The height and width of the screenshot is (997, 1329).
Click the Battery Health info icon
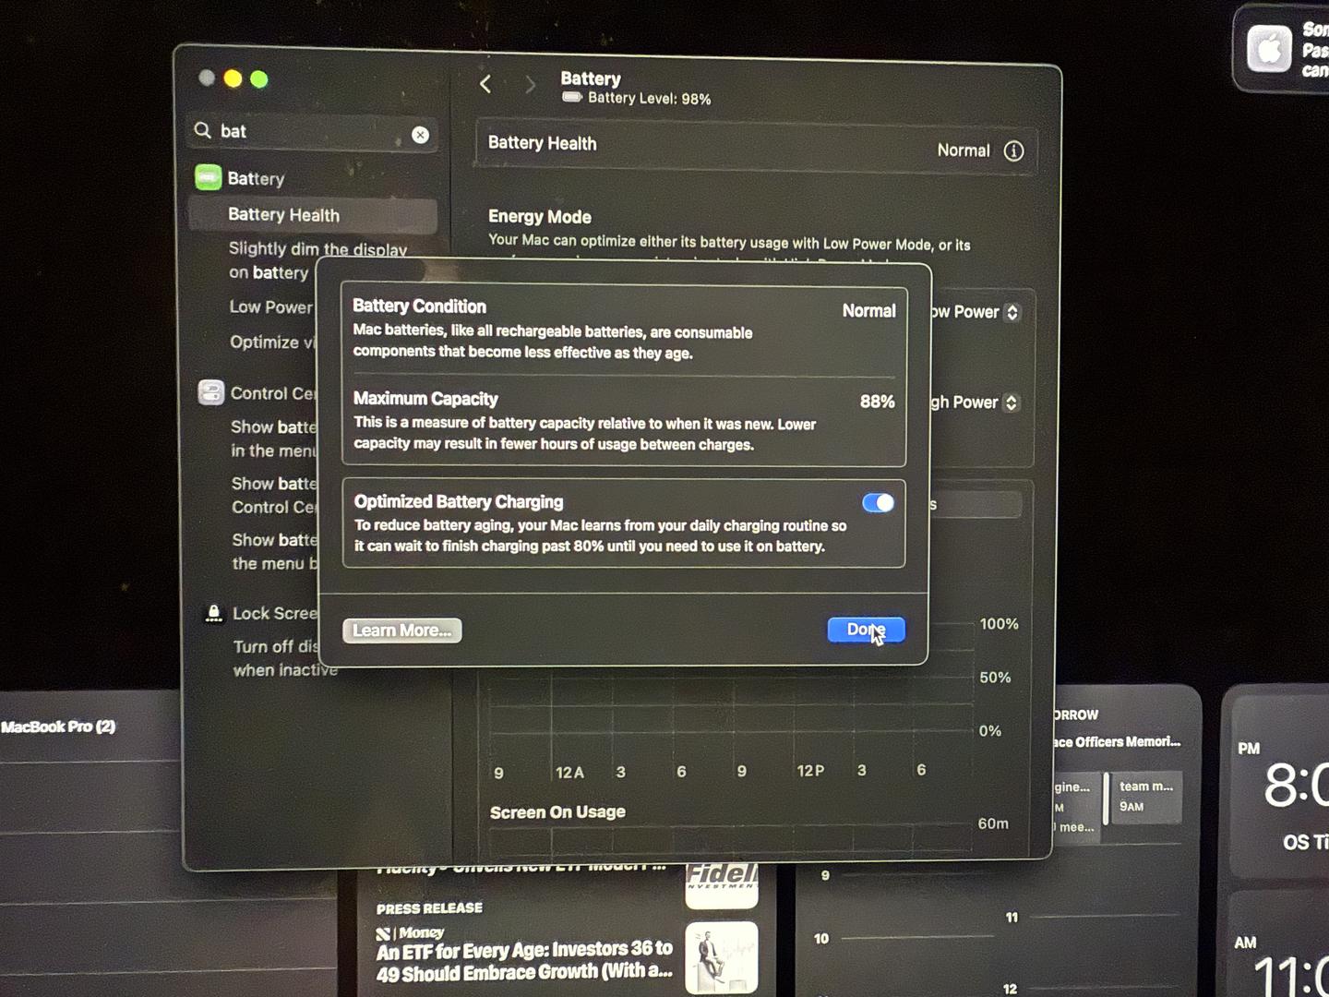1013,151
